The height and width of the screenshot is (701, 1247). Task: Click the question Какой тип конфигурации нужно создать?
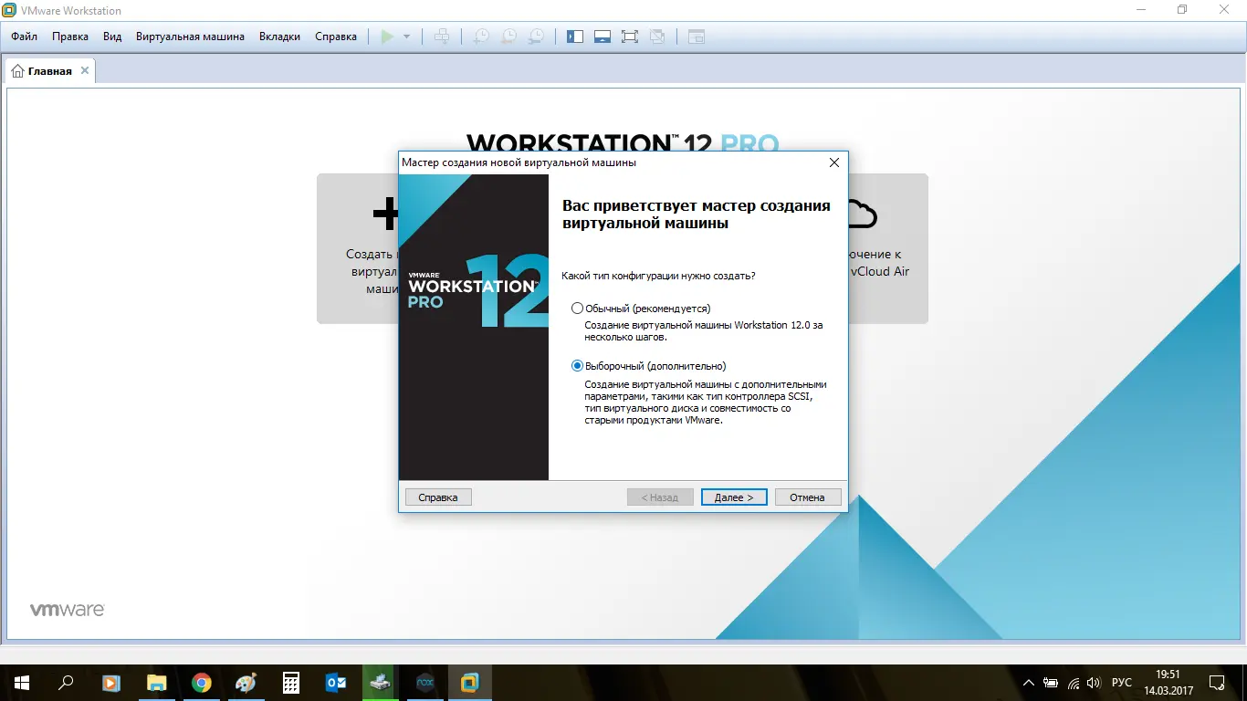point(659,276)
